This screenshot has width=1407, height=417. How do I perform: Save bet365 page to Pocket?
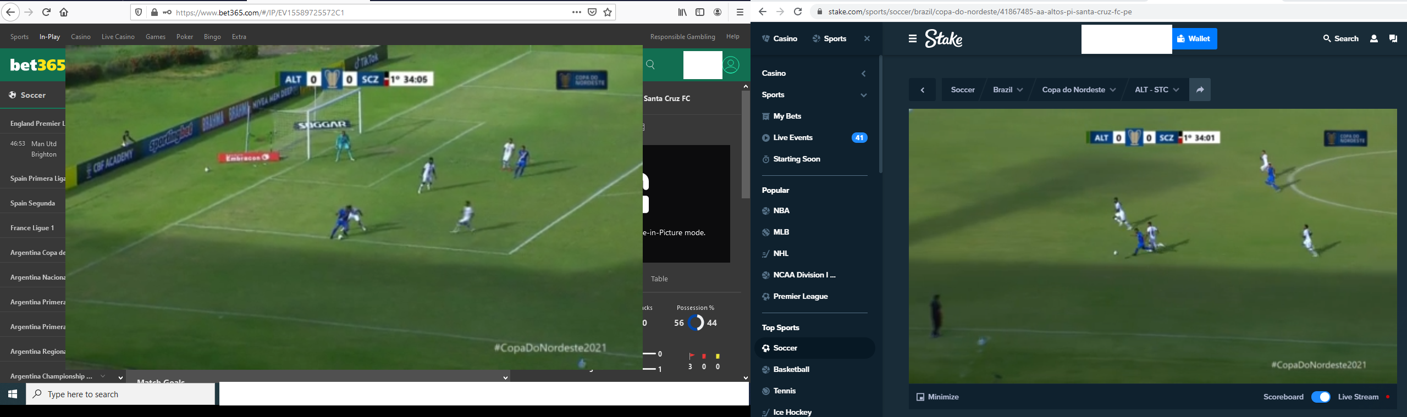(592, 12)
